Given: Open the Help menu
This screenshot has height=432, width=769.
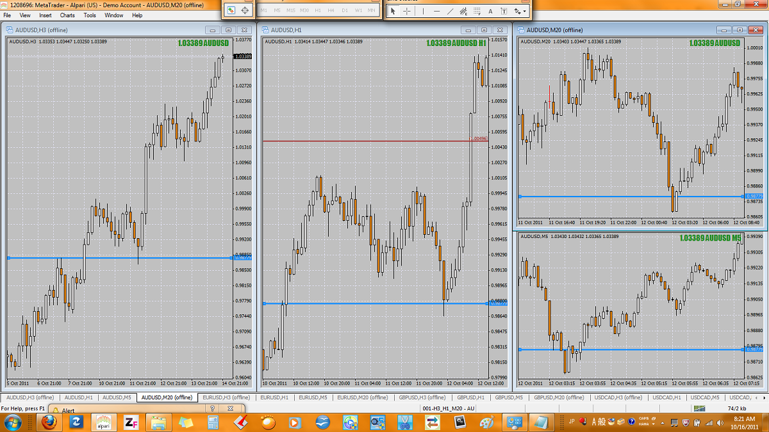Looking at the screenshot, I should click(x=137, y=15).
